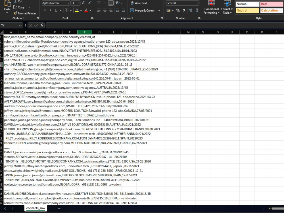Open the Paste options arrow

click(x=7, y=13)
